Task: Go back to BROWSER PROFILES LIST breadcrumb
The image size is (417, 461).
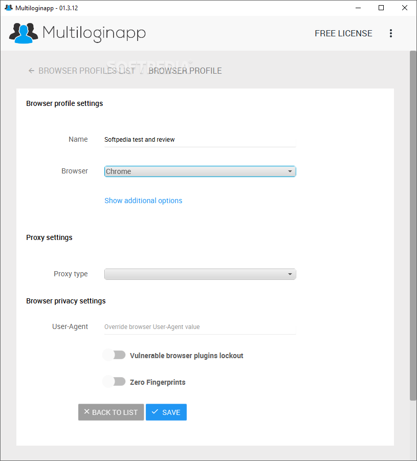Action: (87, 71)
